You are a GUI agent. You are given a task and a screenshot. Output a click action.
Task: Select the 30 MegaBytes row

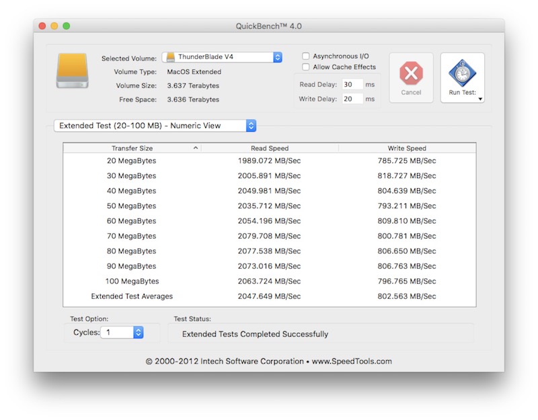click(x=270, y=175)
